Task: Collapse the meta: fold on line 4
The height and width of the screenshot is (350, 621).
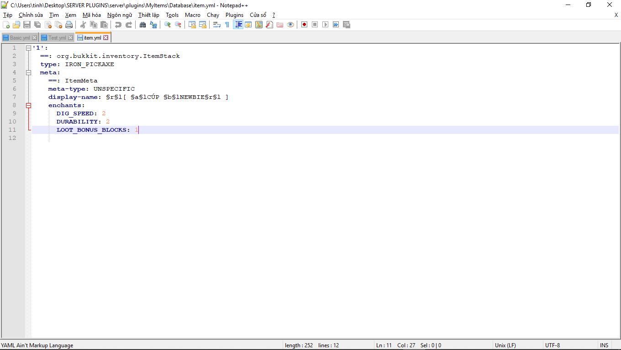Action: click(28, 72)
